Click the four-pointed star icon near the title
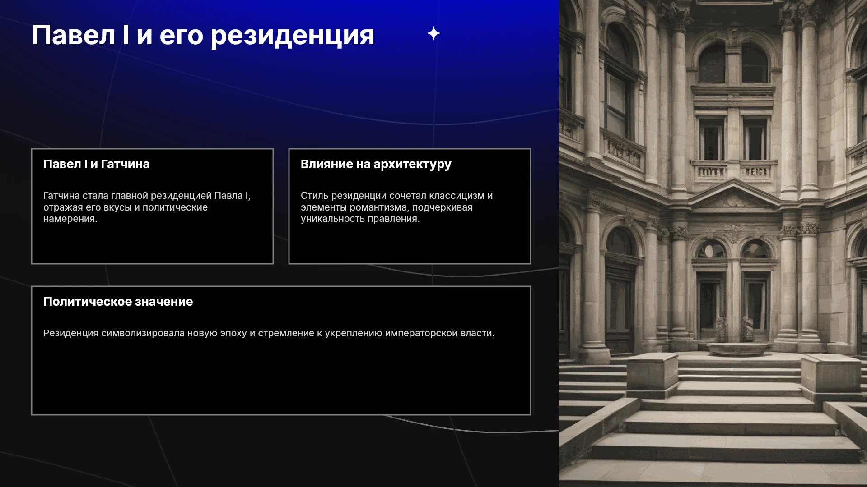Viewport: 867px width, 487px height. [x=433, y=33]
